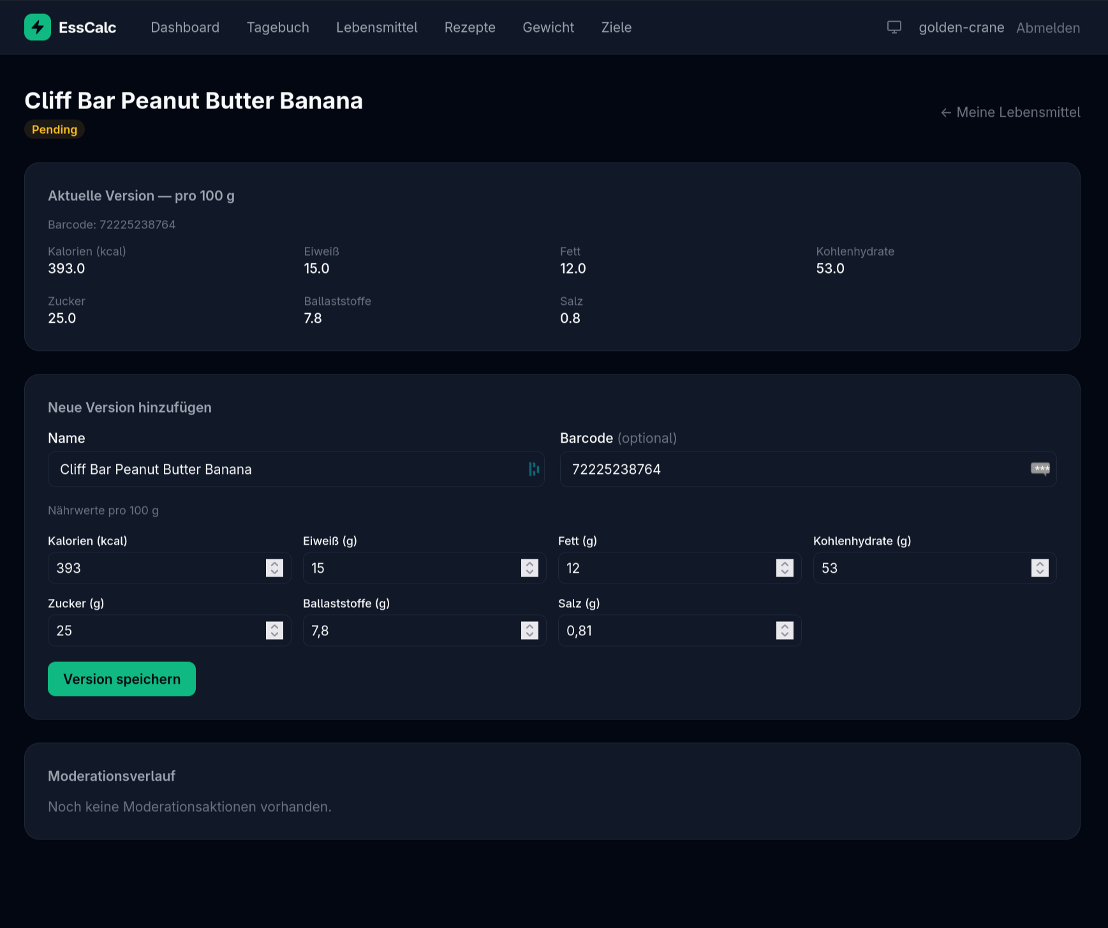Image resolution: width=1108 pixels, height=928 pixels.
Task: Open the Dashboard nav item
Action: click(x=185, y=27)
